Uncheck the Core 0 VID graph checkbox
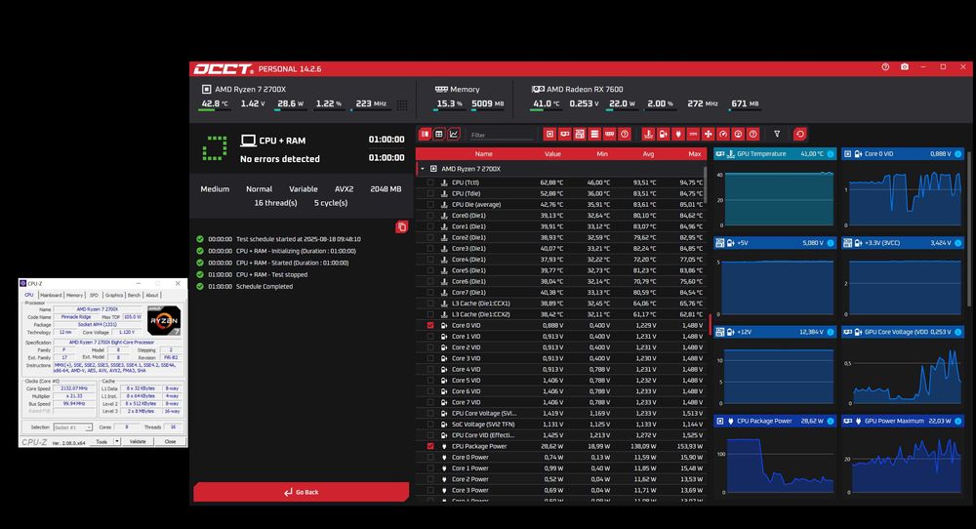The height and width of the screenshot is (529, 976). 430,325
